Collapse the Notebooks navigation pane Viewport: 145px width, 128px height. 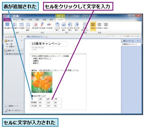pos(22,37)
